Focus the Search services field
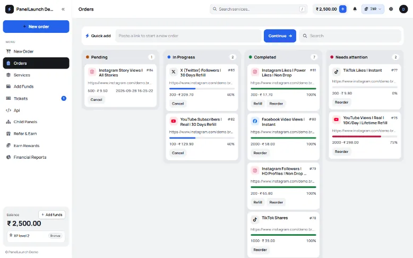This screenshot has width=413, height=258. pyautogui.click(x=259, y=9)
